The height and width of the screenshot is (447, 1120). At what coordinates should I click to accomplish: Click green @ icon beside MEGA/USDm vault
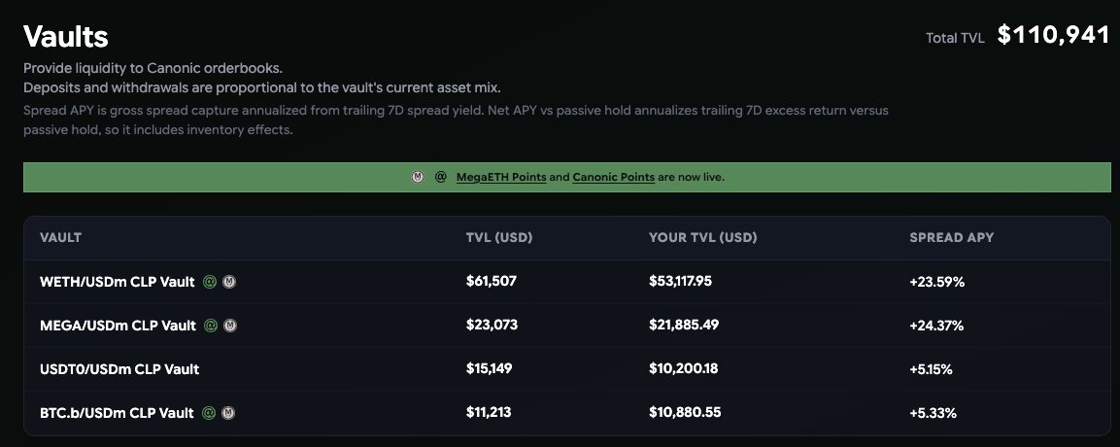tap(211, 326)
